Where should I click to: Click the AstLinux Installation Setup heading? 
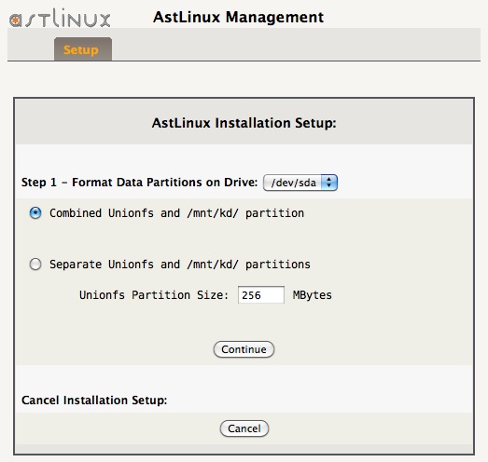point(244,123)
